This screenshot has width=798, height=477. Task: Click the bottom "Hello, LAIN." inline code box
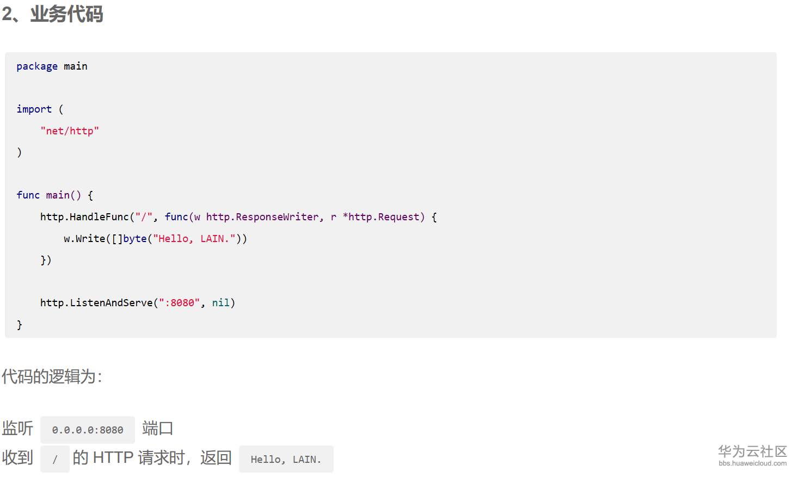[x=286, y=459]
